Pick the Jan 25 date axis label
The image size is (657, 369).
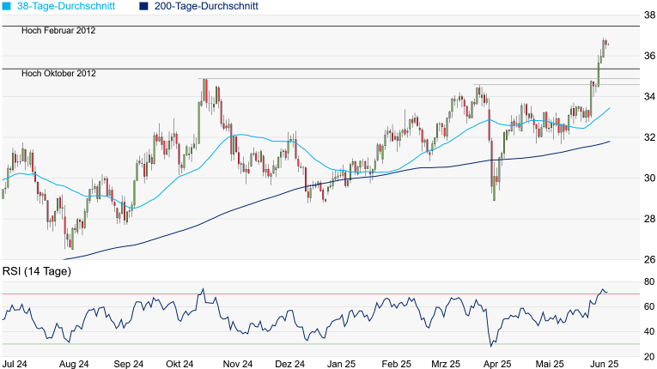[344, 364]
